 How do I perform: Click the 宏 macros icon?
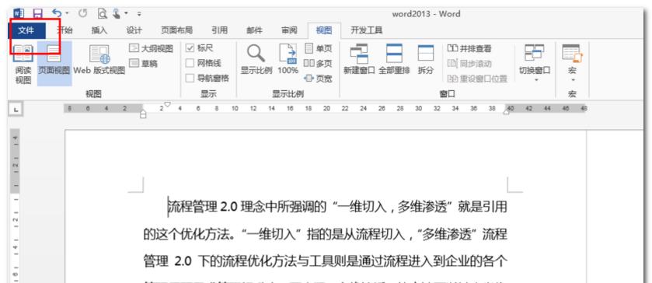[573, 54]
